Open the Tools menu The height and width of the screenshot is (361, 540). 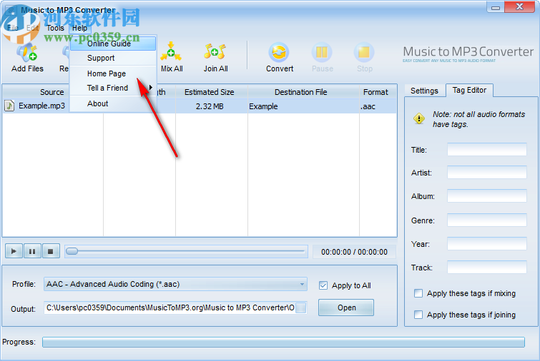click(55, 28)
